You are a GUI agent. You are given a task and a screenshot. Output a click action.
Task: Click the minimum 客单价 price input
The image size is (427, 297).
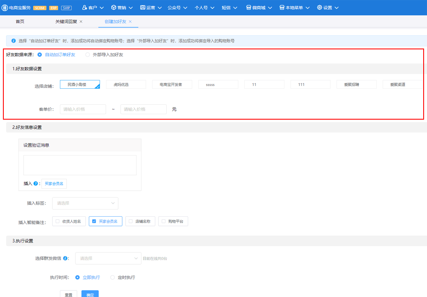[83, 109]
